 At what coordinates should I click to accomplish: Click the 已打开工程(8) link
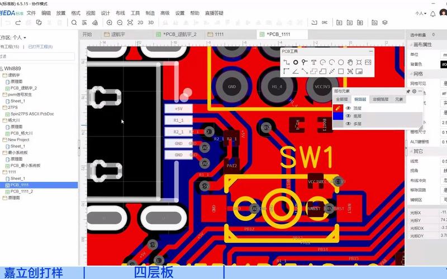[40, 47]
